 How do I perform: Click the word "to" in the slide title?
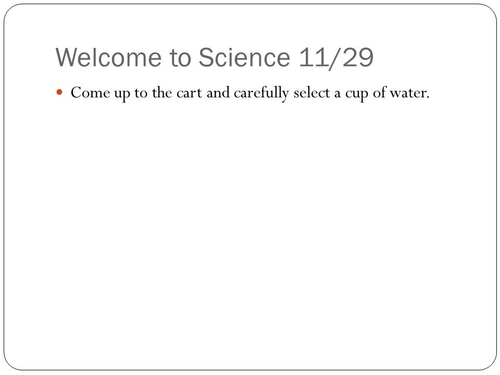(x=180, y=58)
